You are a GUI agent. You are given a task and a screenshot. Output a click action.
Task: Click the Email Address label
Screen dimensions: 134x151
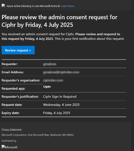tap(13, 72)
